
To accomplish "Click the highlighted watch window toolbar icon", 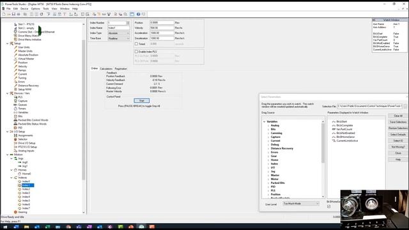I will (132, 14).
